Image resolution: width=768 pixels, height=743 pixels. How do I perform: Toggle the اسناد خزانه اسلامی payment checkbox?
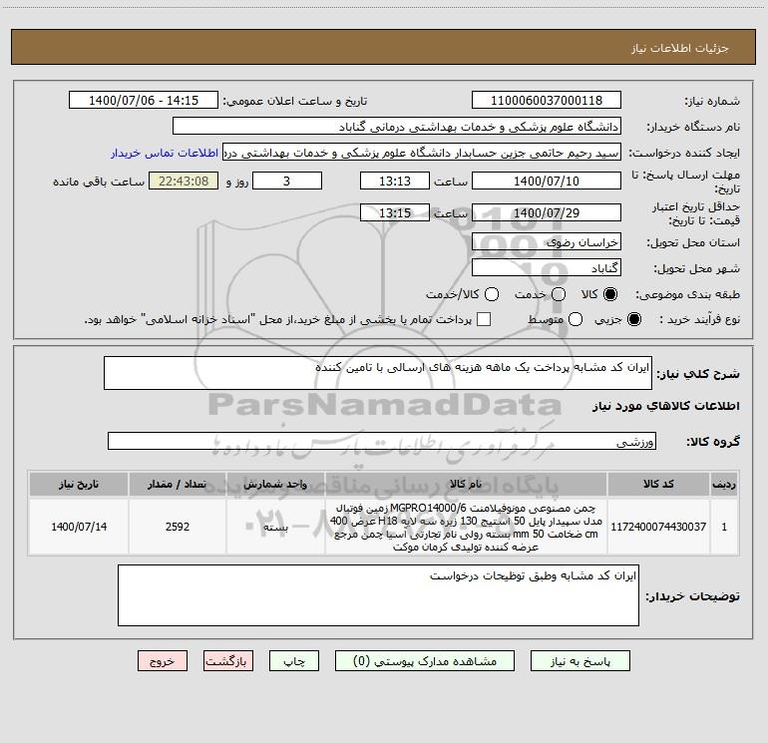pyautogui.click(x=484, y=319)
